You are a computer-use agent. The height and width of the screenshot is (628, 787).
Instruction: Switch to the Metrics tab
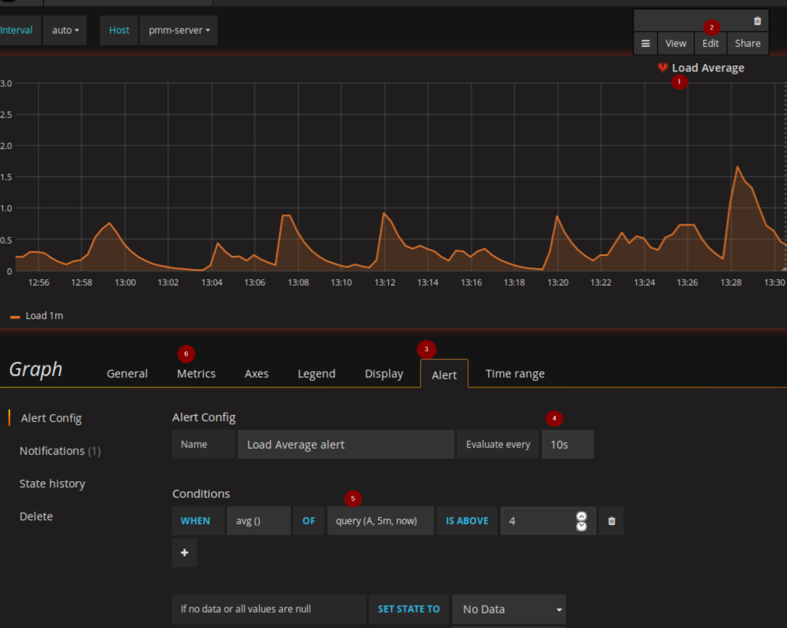(195, 374)
